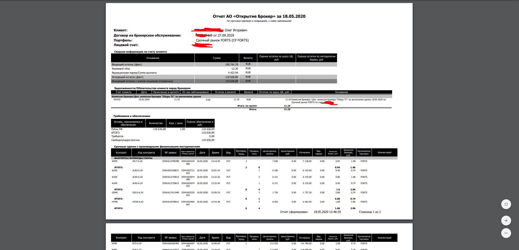Screen dimensions: 519x250
Task: Select the "Договор на брокерское обслуживание:" label
Action: click(147, 35)
